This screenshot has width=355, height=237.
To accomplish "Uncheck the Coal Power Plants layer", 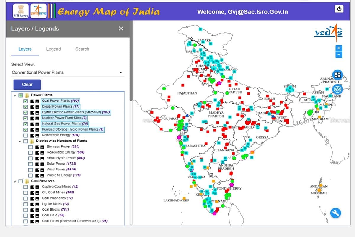I will coord(26,101).
